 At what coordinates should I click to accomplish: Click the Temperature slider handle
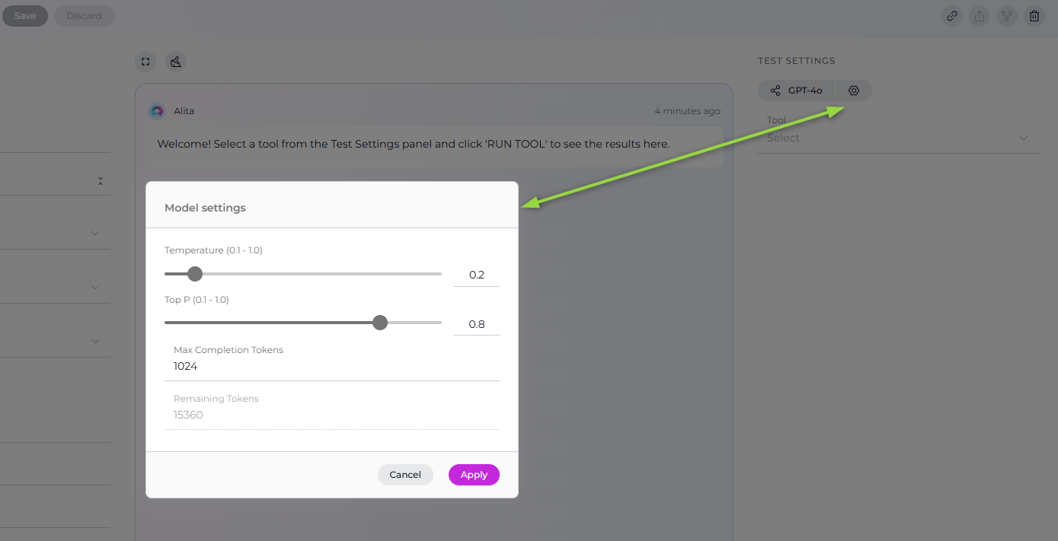coord(195,274)
